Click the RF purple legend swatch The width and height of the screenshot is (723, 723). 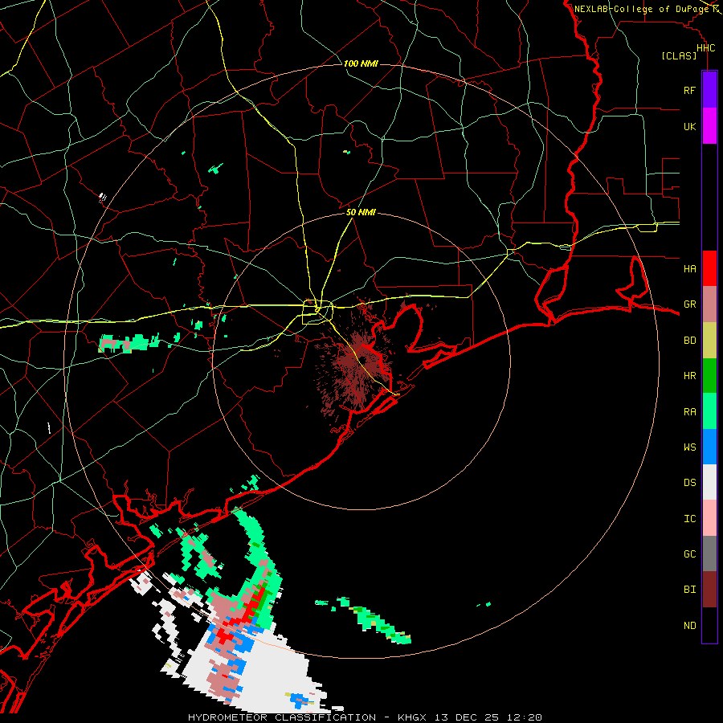click(x=709, y=90)
